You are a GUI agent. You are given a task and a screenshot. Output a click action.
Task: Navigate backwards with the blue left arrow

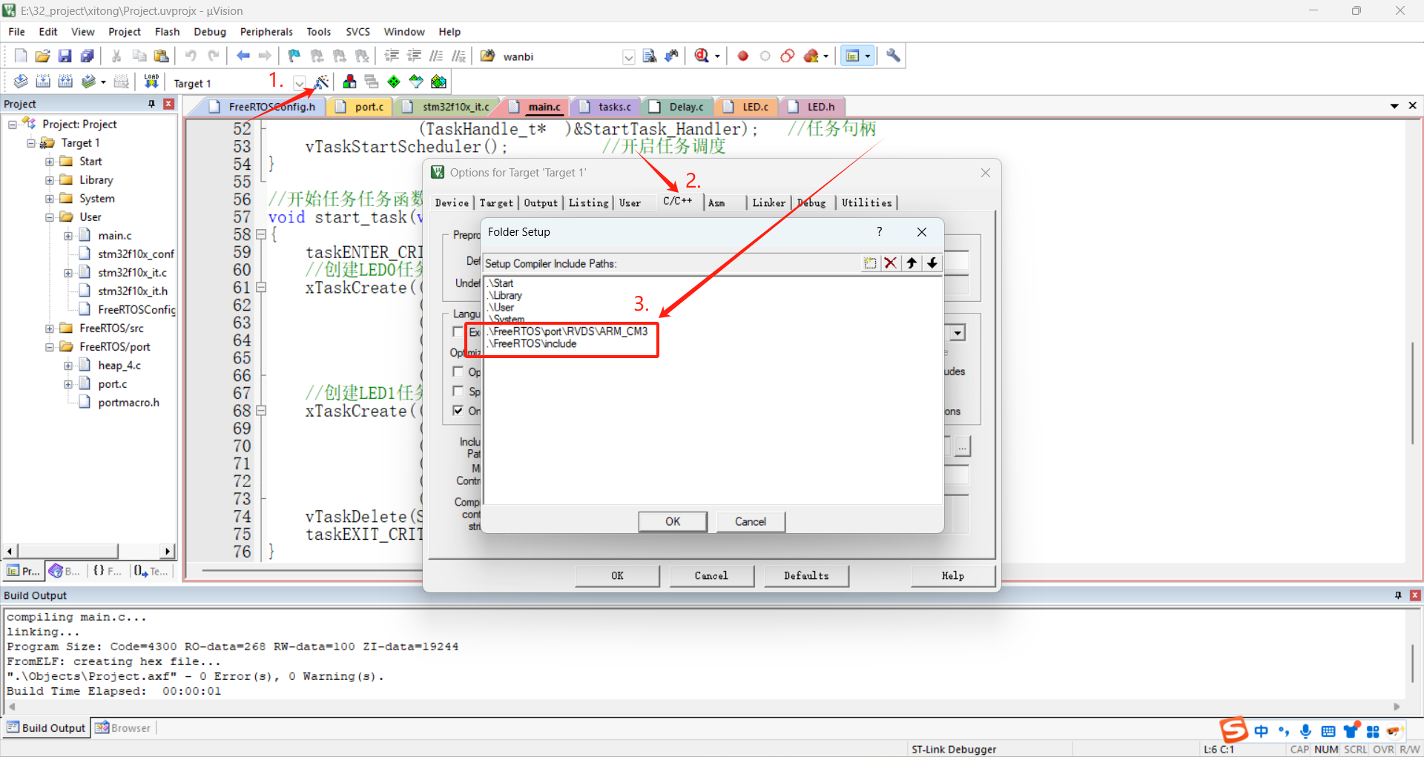(243, 56)
